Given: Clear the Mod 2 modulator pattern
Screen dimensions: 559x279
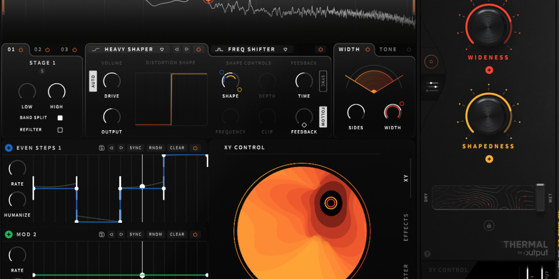Looking at the screenshot, I should pos(177,234).
